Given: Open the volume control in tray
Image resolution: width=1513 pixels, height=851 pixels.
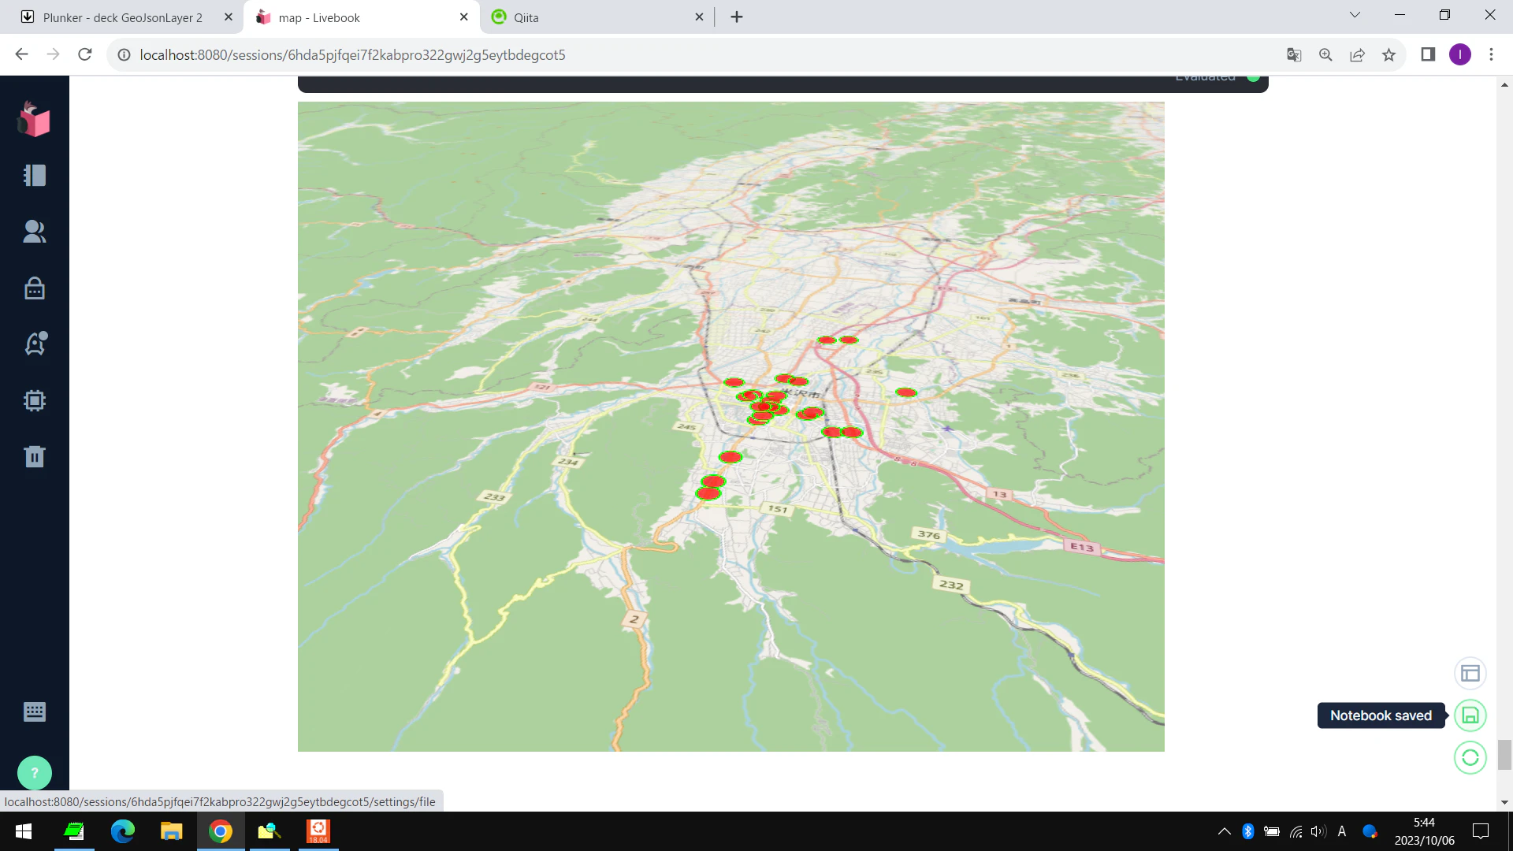Looking at the screenshot, I should point(1318,831).
